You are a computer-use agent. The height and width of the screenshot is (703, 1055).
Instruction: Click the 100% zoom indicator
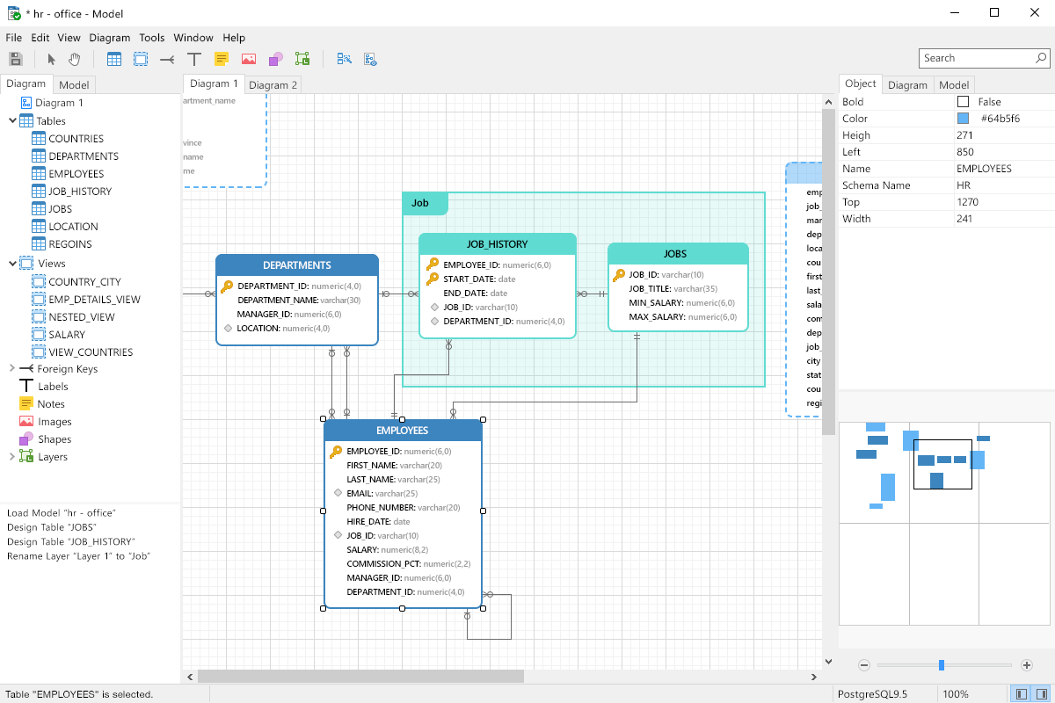[x=957, y=693]
